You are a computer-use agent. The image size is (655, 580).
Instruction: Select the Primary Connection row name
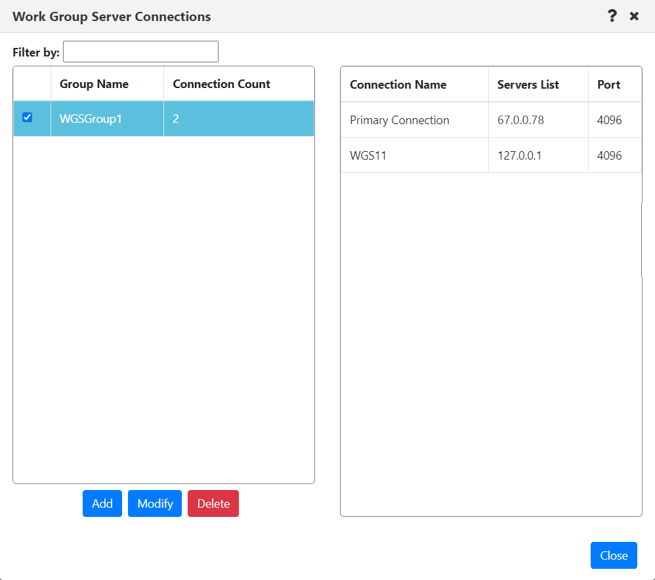[399, 120]
